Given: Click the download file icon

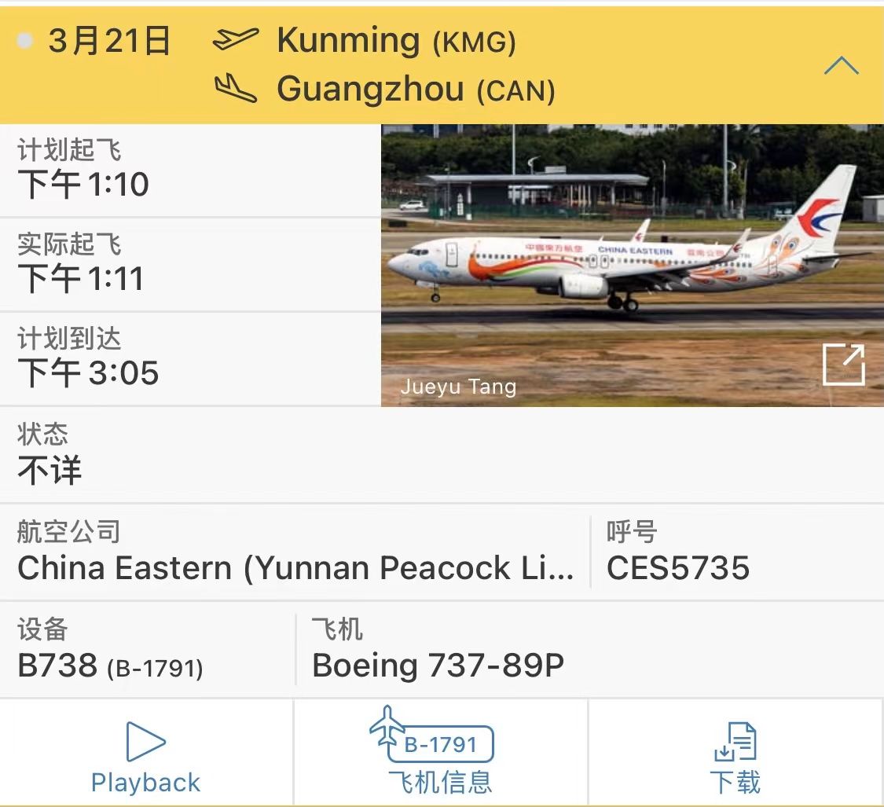Looking at the screenshot, I should pyautogui.click(x=735, y=742).
